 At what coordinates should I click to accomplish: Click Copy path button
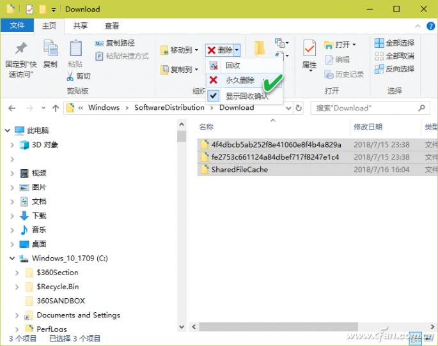pos(114,43)
